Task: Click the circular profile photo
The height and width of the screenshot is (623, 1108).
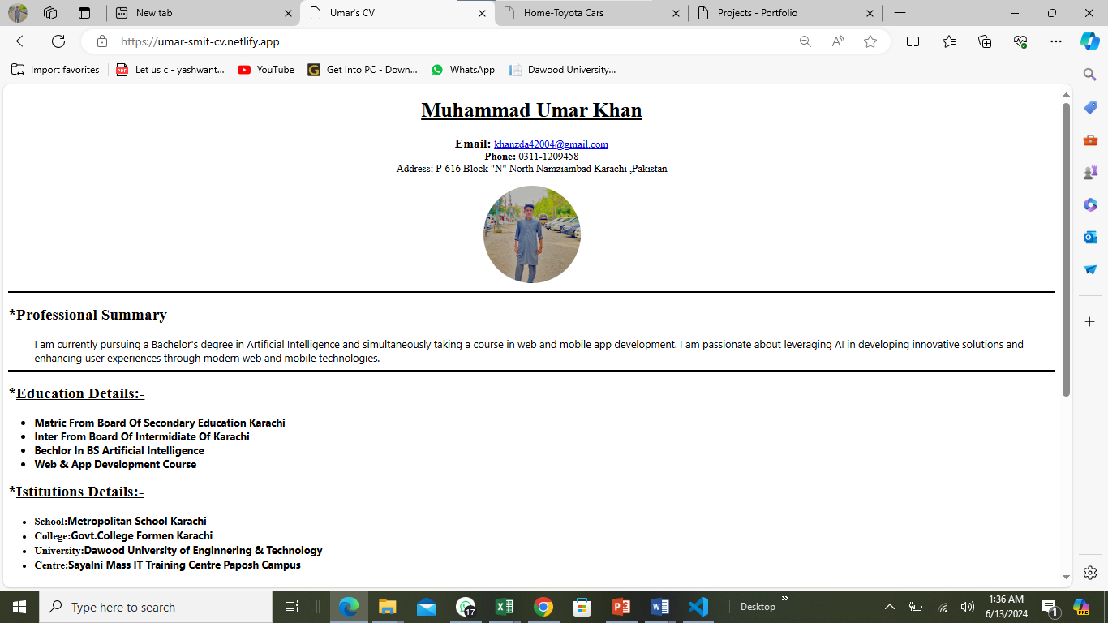Action: (x=532, y=234)
